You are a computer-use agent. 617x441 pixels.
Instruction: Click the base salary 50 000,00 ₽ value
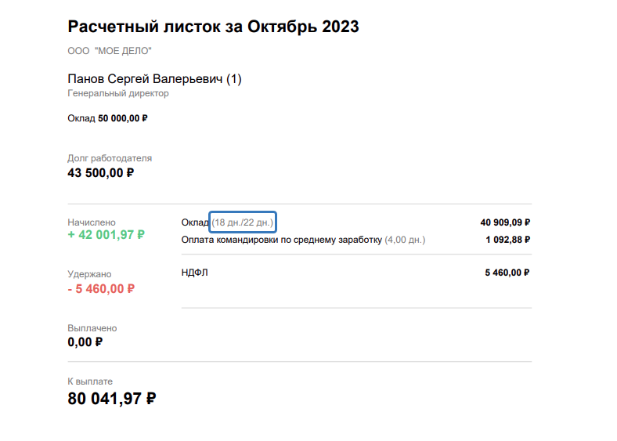123,118
